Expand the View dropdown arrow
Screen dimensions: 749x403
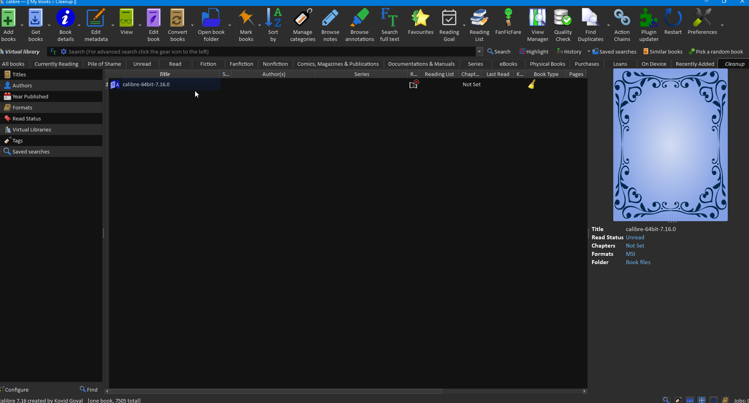[140, 25]
